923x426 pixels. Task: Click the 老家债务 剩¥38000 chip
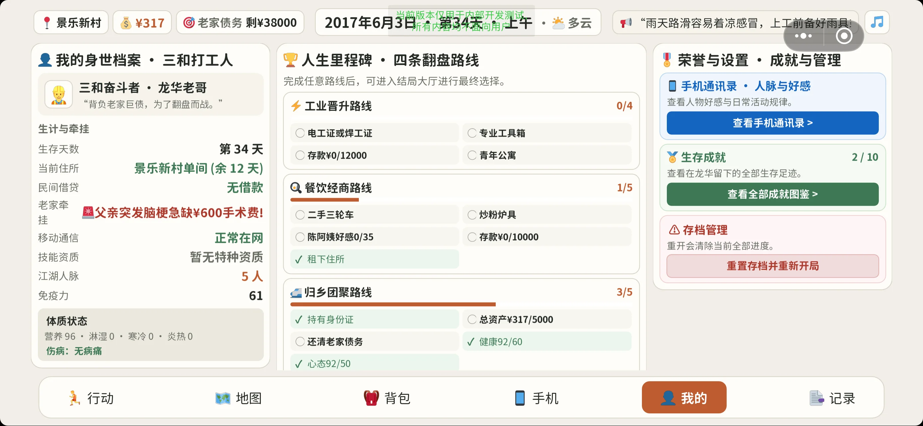240,23
